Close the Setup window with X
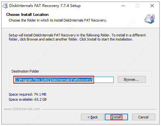 click(x=152, y=6)
